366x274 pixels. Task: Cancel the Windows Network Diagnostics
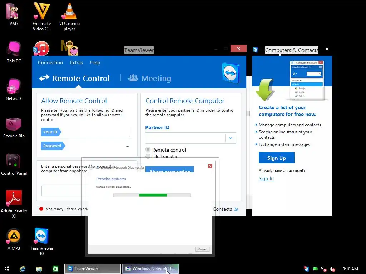pyautogui.click(x=202, y=249)
